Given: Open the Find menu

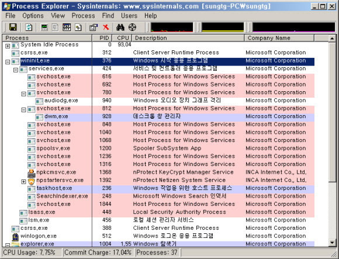Looking at the screenshot, I should tap(108, 16).
